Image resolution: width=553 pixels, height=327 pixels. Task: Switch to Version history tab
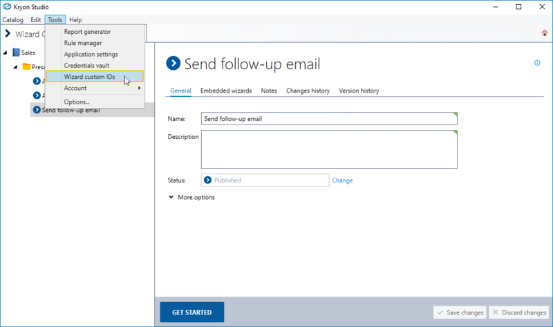359,91
